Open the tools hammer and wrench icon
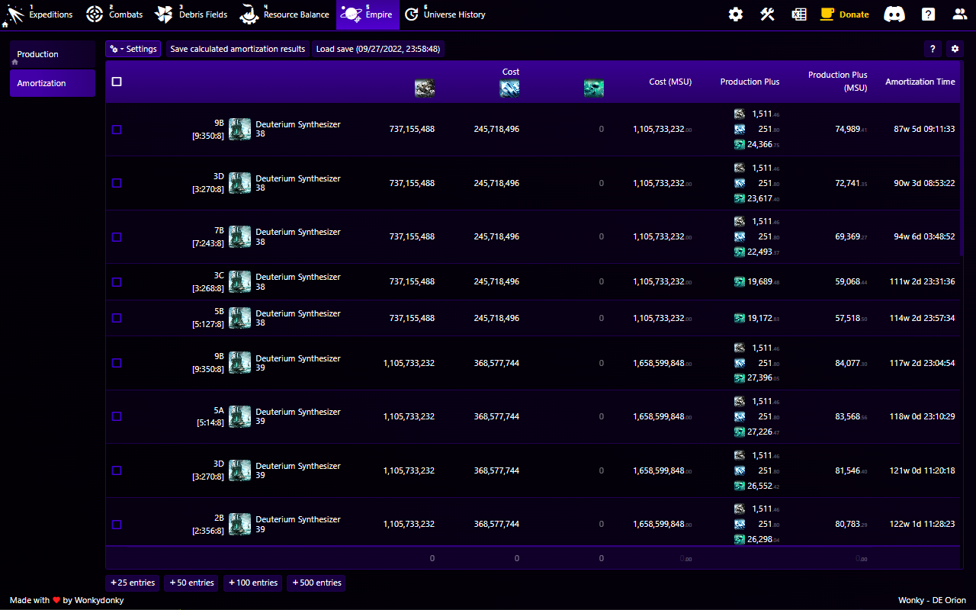The image size is (976, 610). pyautogui.click(x=767, y=14)
